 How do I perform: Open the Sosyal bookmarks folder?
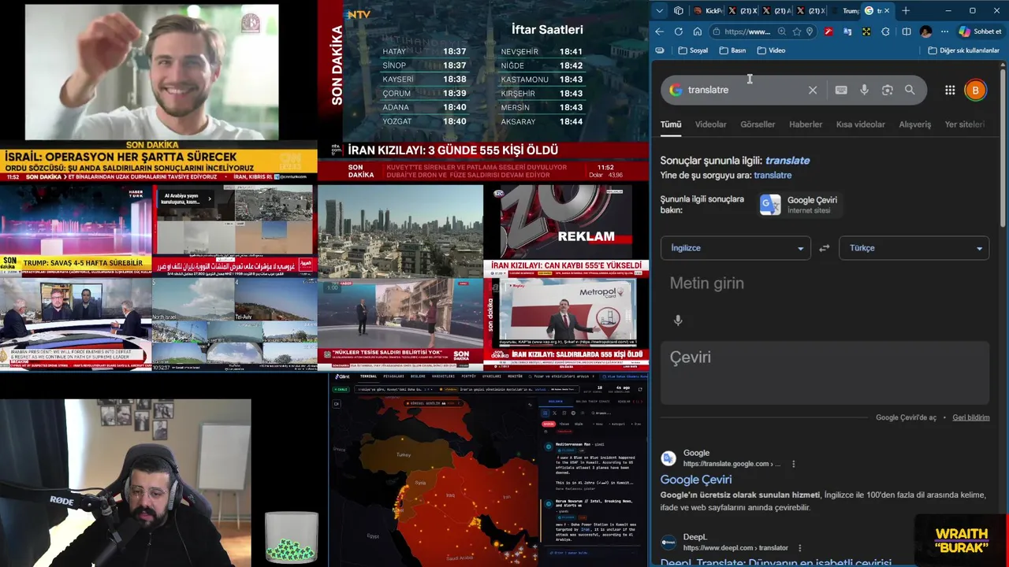click(x=694, y=50)
